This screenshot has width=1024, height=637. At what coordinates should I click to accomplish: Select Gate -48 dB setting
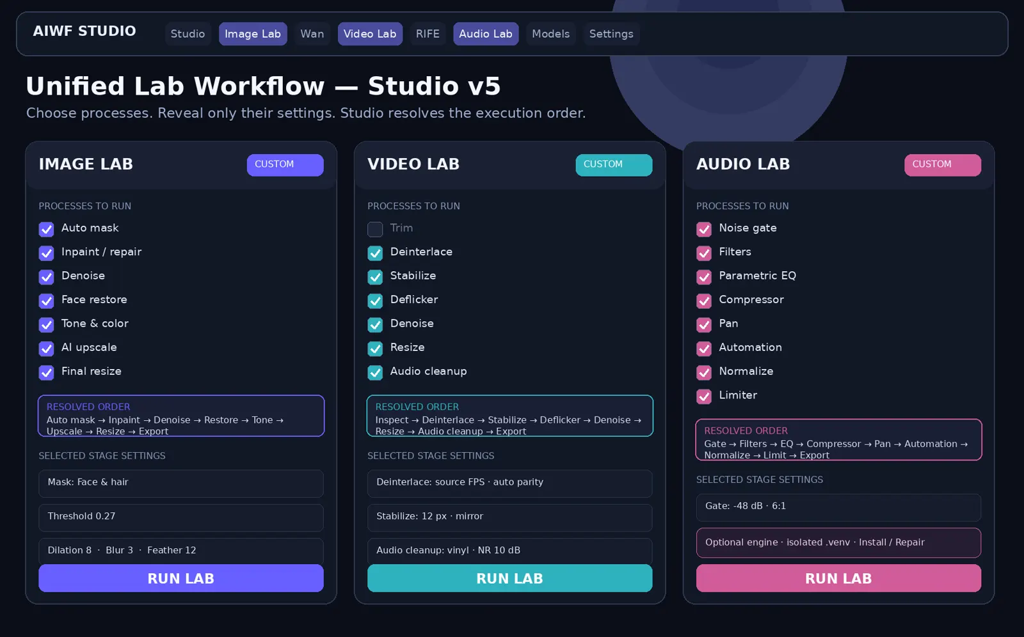click(x=838, y=507)
